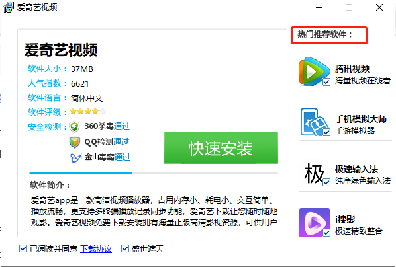Click the installer icon in title bar
Image resolution: width=396 pixels, height=267 pixels.
pos(9,7)
